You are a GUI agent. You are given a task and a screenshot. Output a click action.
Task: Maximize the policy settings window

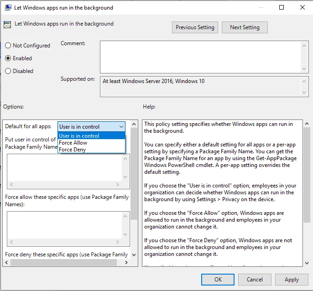tap(282, 8)
